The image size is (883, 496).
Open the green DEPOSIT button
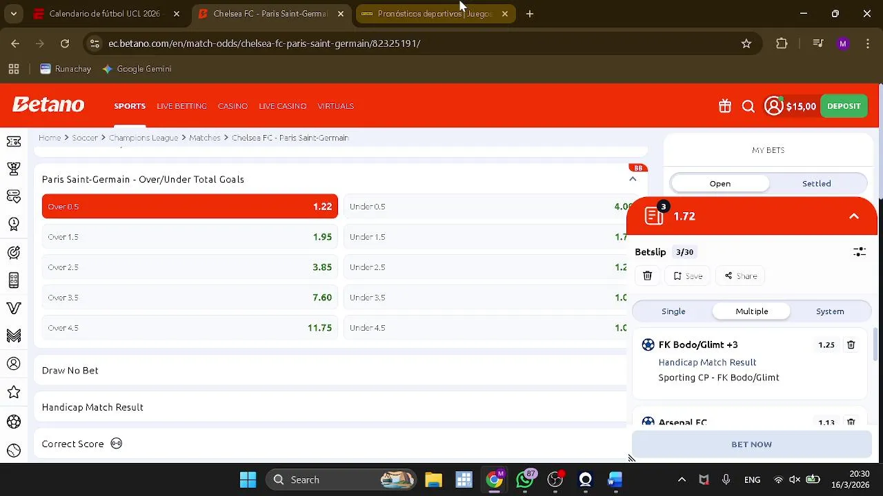pos(844,106)
